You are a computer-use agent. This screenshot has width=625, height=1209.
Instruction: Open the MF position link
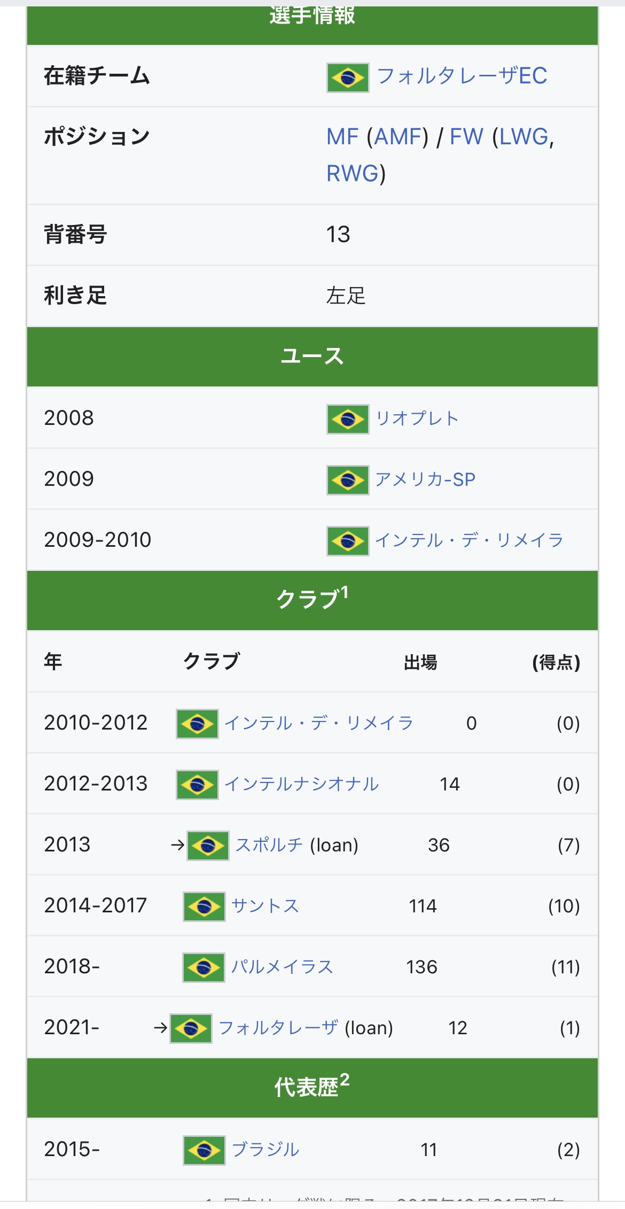(x=342, y=137)
